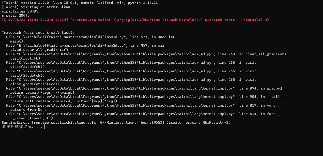Click the n_particles 30495 output line
323x156 pixels.
pyautogui.click(x=20, y=11)
